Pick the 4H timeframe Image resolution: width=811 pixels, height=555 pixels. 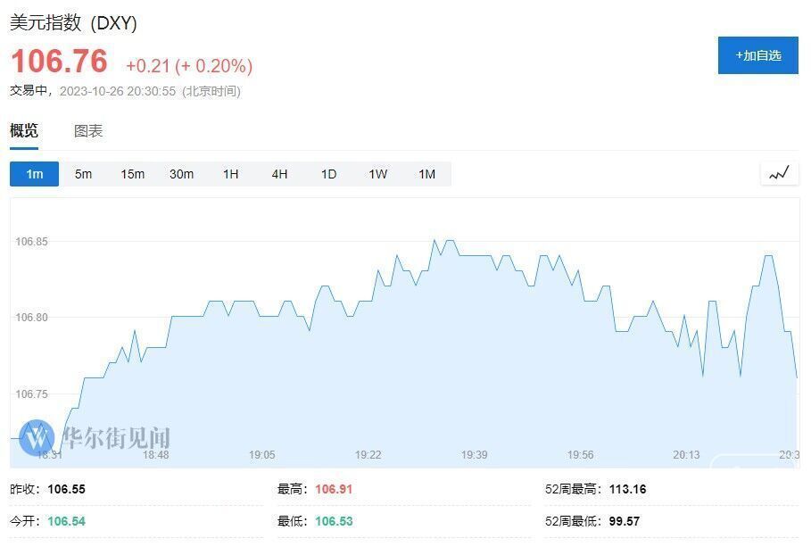pos(279,174)
